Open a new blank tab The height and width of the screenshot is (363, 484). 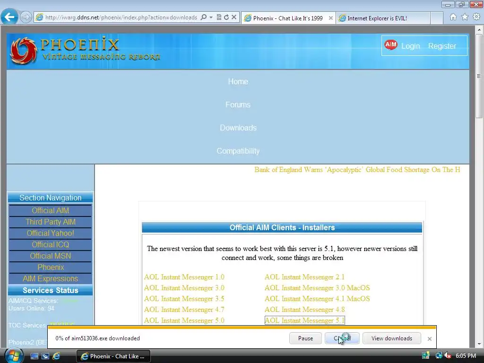pos(437,18)
